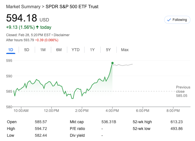Click the 594.18 price value
Viewport: 195px width, 141px height.
point(22,18)
